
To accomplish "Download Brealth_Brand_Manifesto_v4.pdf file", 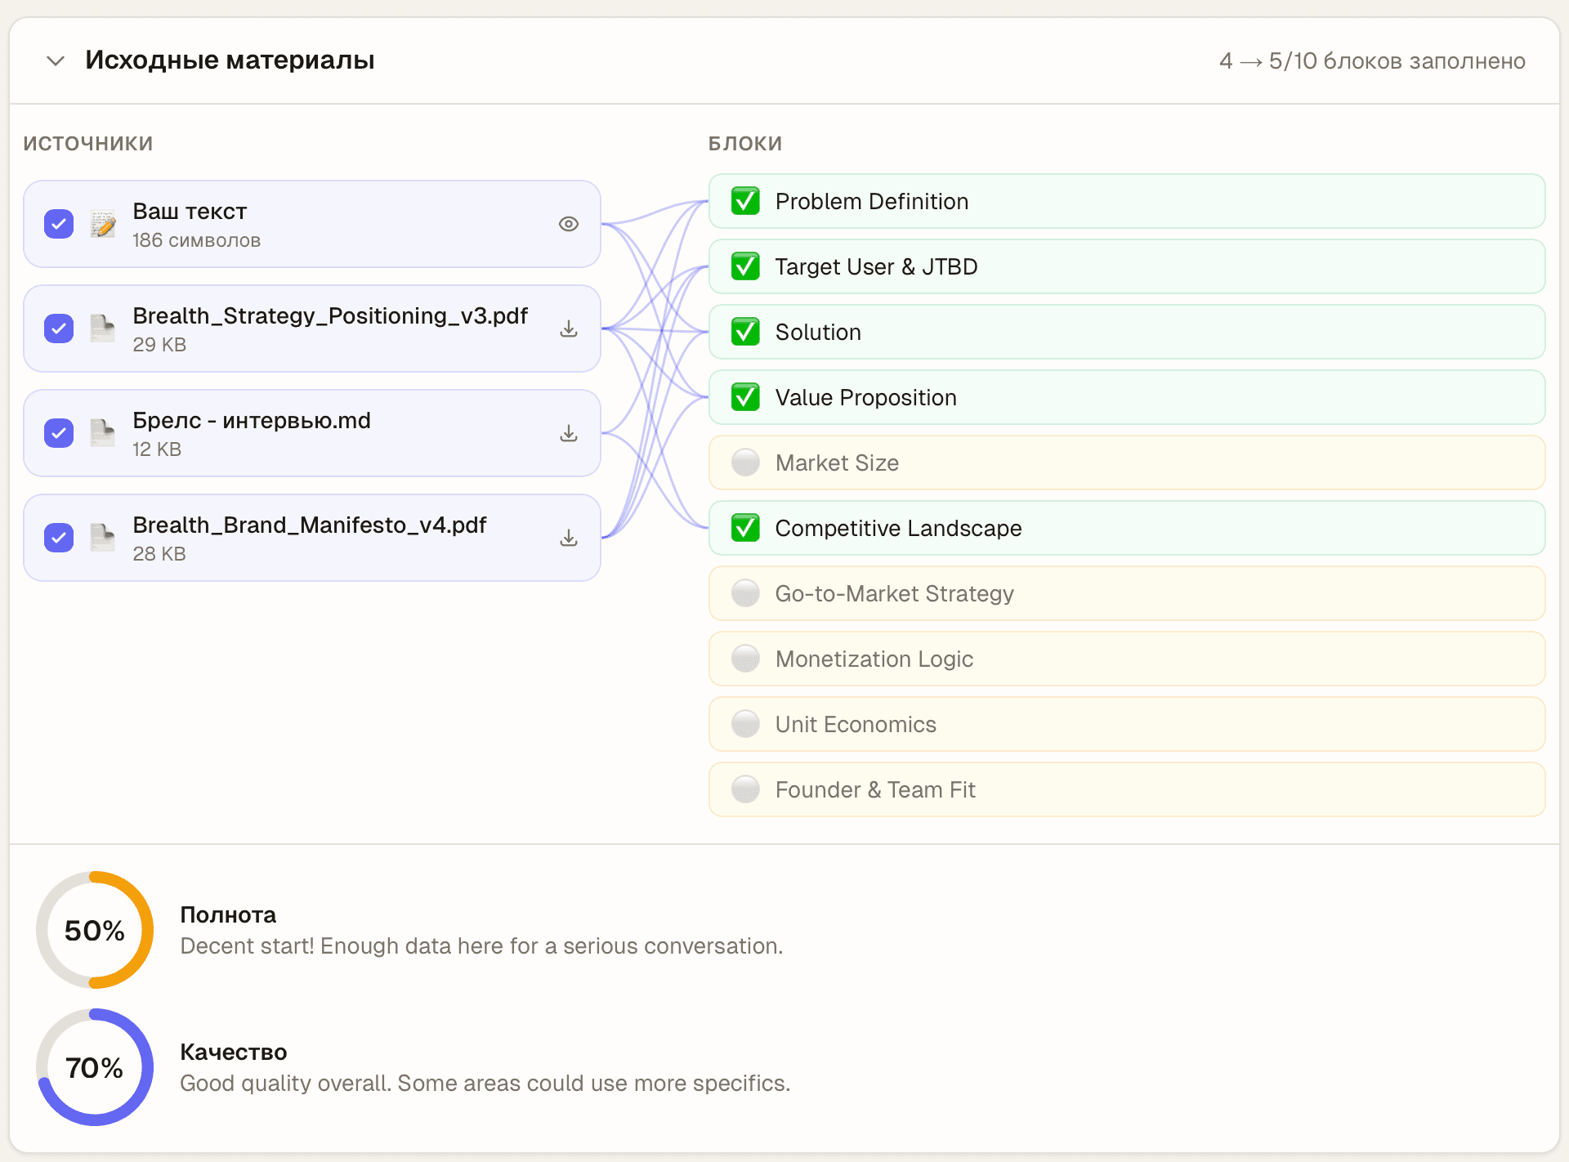I will 569,538.
